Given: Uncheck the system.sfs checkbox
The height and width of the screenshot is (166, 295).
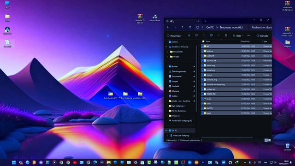Looking at the screenshot, I should pos(202,89).
